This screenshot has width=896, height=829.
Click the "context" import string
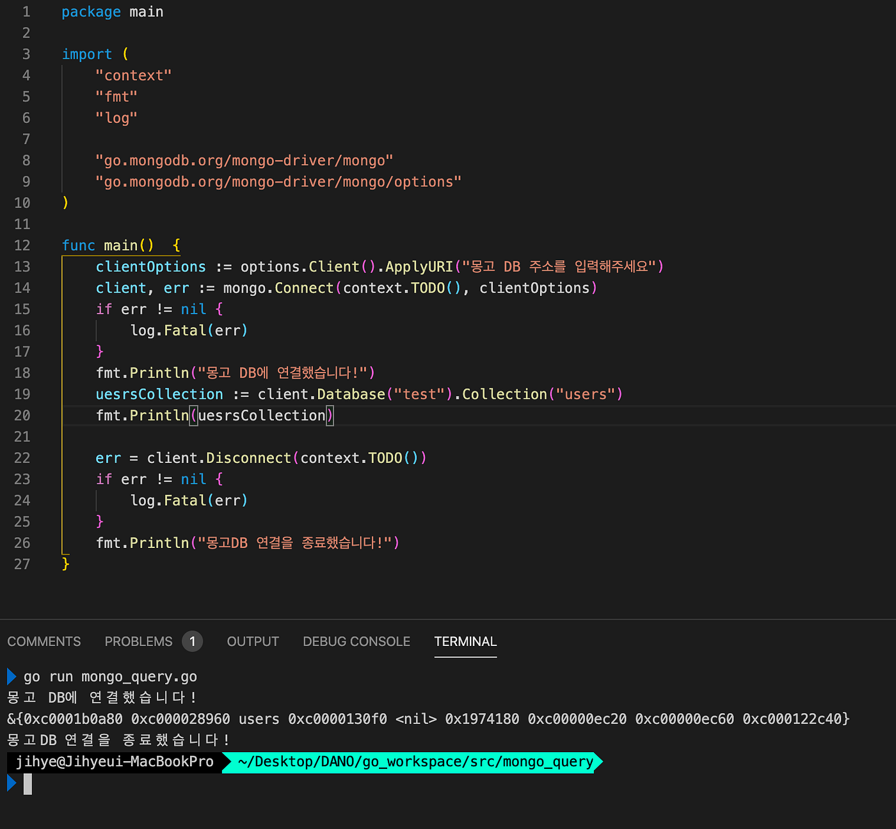pos(134,76)
